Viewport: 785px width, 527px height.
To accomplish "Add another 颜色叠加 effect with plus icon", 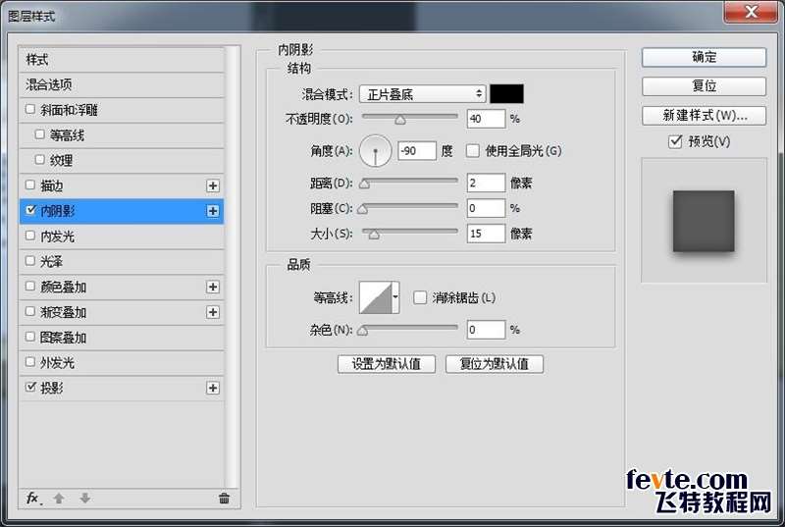I will tap(213, 287).
